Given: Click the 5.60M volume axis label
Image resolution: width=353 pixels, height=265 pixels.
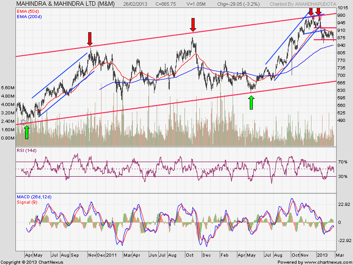Looking at the screenshot, I should coord(8,87).
